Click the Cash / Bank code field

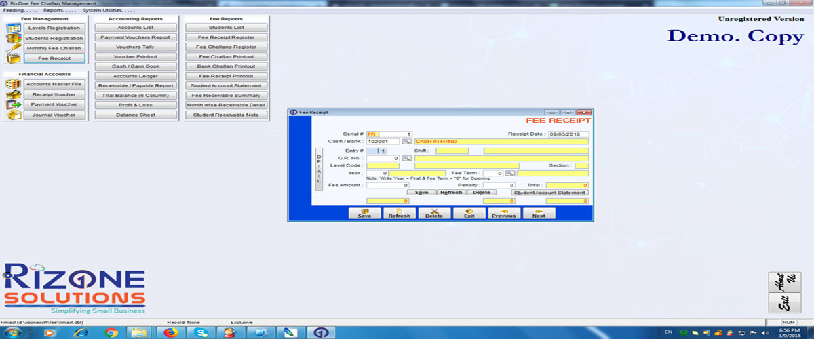point(383,142)
